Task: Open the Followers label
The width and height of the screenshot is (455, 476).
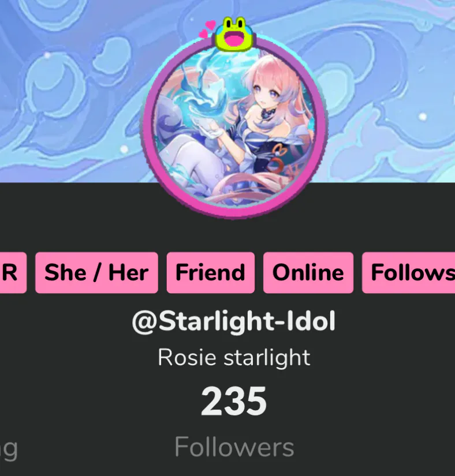Action: [x=234, y=447]
